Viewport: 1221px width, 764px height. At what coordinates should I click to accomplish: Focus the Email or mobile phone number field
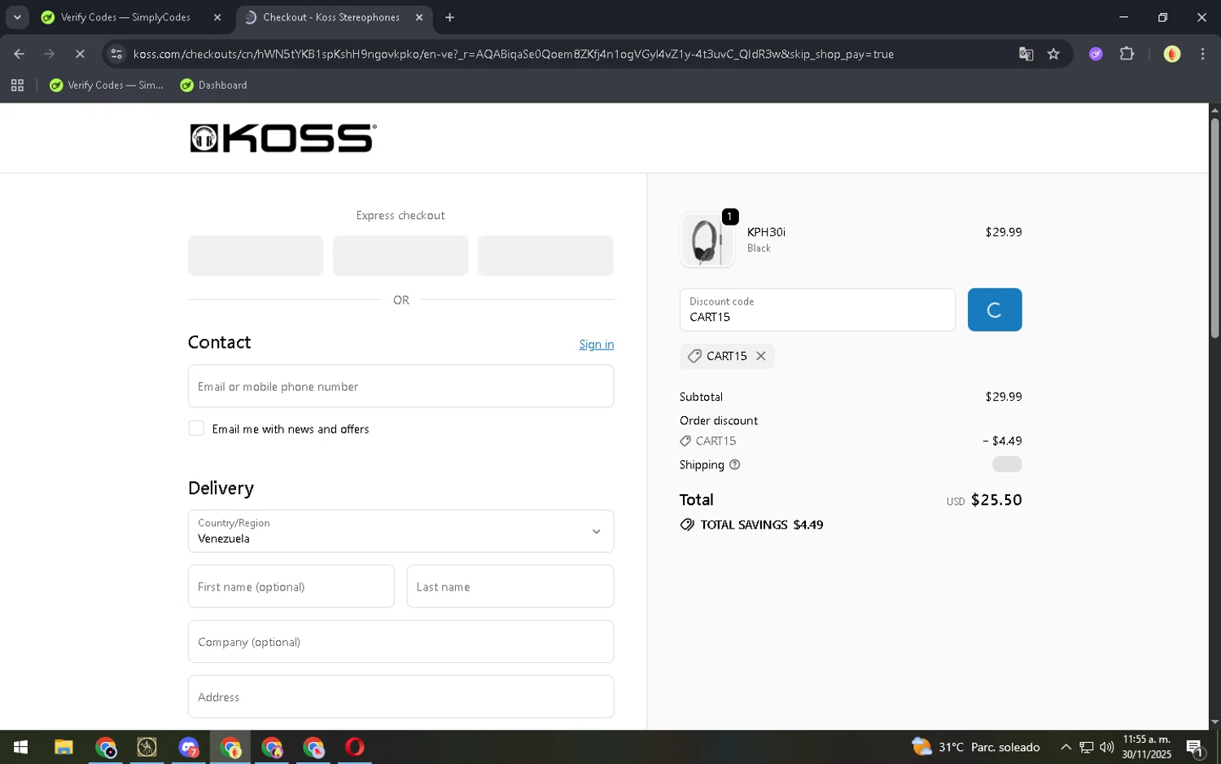tap(400, 386)
